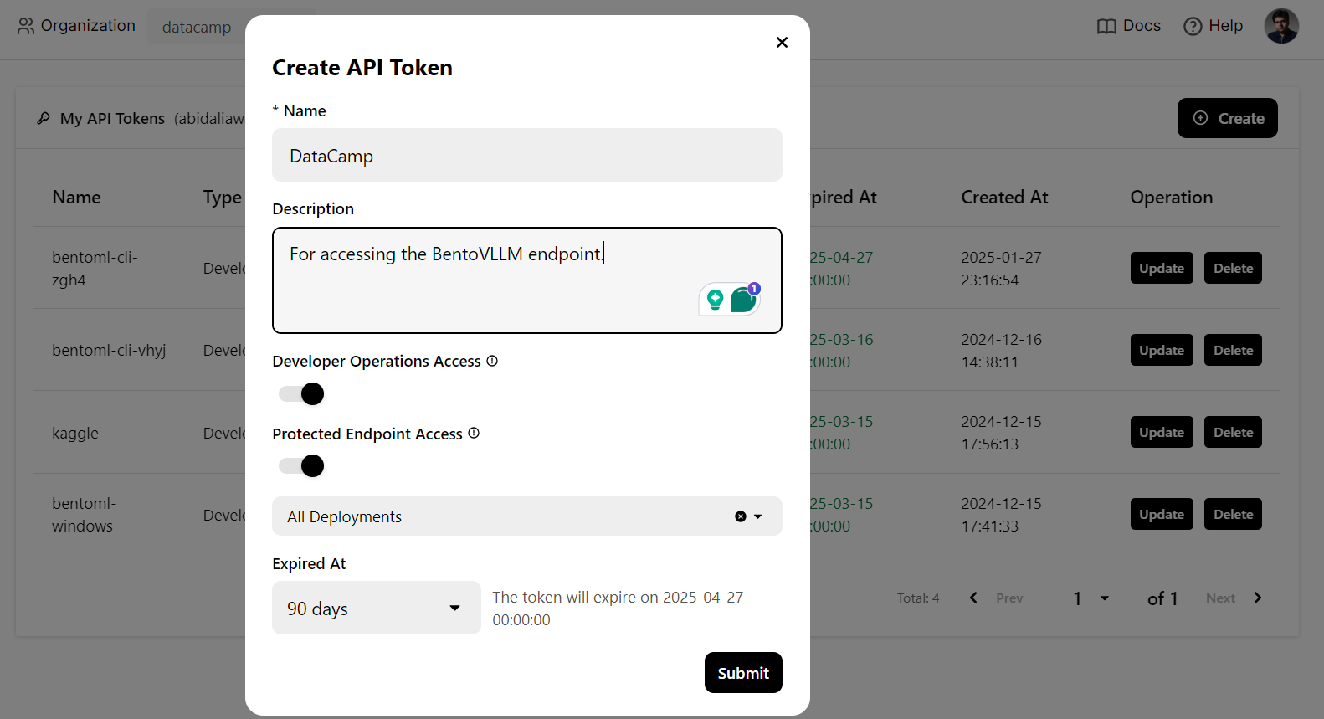Click the Organization label
This screenshot has height=719, width=1324.
click(88, 26)
